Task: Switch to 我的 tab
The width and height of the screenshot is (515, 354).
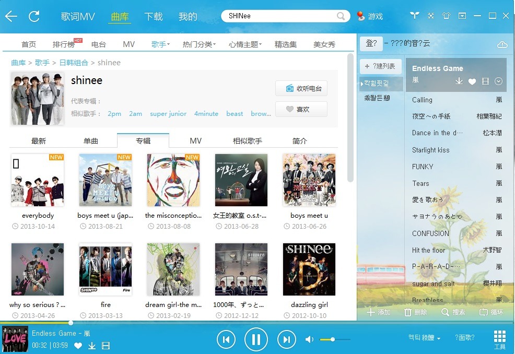Action: pos(188,16)
